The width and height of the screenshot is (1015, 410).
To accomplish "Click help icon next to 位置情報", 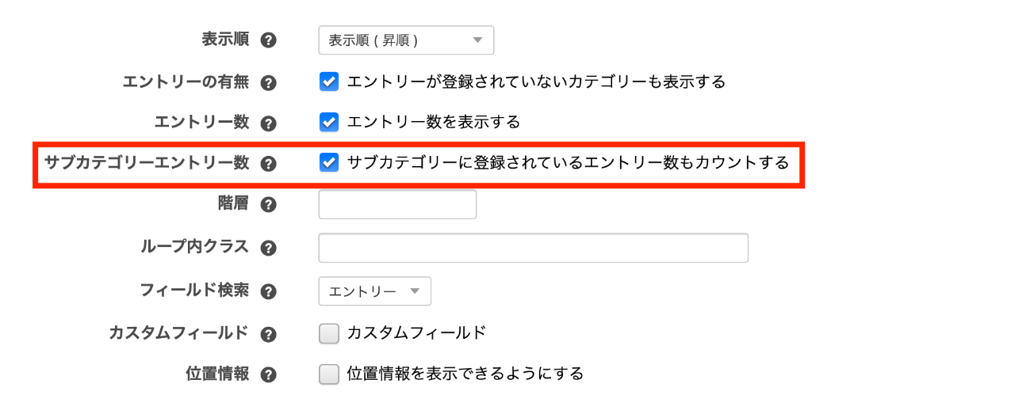I will tap(269, 375).
